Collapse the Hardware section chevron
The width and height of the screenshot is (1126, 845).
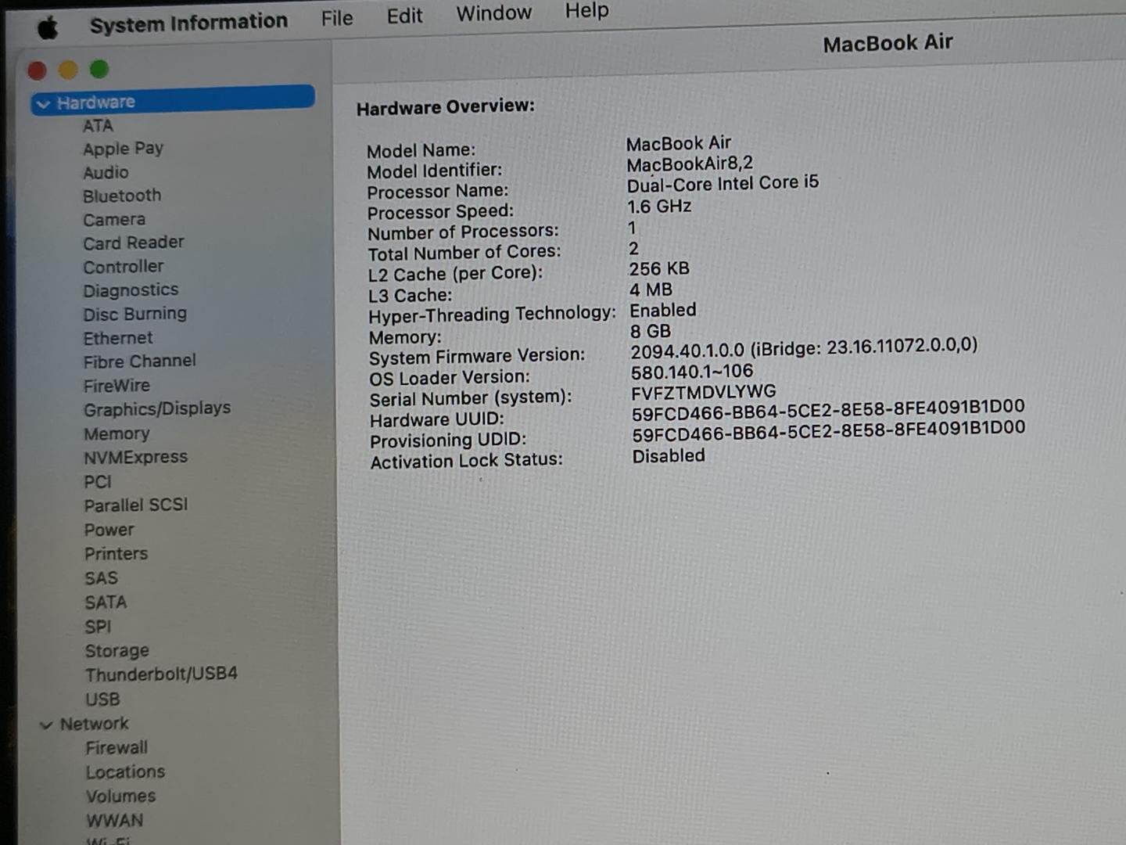[44, 104]
